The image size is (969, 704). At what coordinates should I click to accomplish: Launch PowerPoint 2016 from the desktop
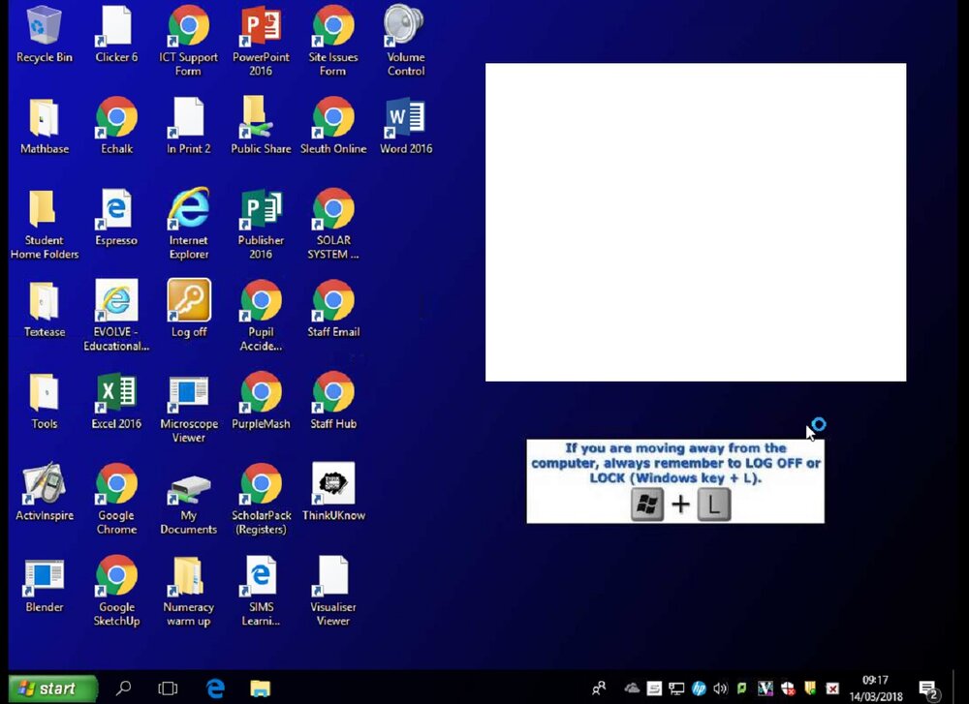pos(261,41)
